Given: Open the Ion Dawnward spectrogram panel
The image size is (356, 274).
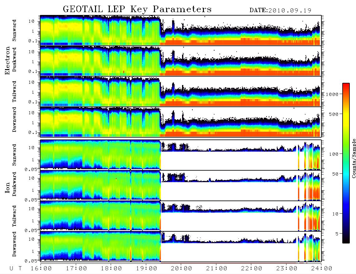Looking at the screenshot, I should (181, 247).
